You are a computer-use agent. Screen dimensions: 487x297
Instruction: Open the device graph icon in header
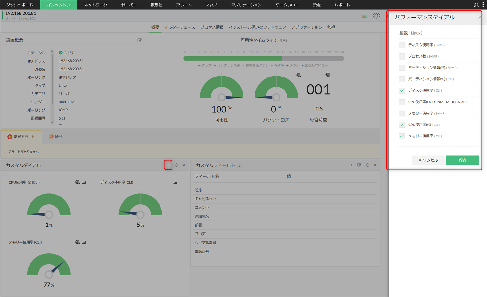coord(364,16)
